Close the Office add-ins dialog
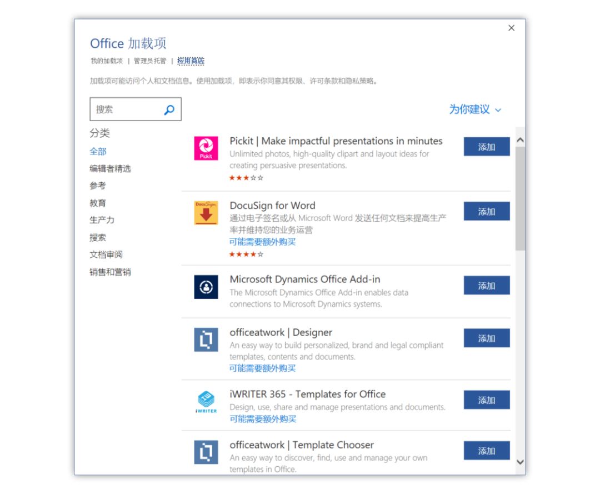The width and height of the screenshot is (600, 494). pos(511,28)
